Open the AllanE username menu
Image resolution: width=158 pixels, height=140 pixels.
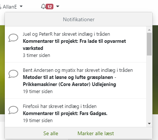pos(10,7)
